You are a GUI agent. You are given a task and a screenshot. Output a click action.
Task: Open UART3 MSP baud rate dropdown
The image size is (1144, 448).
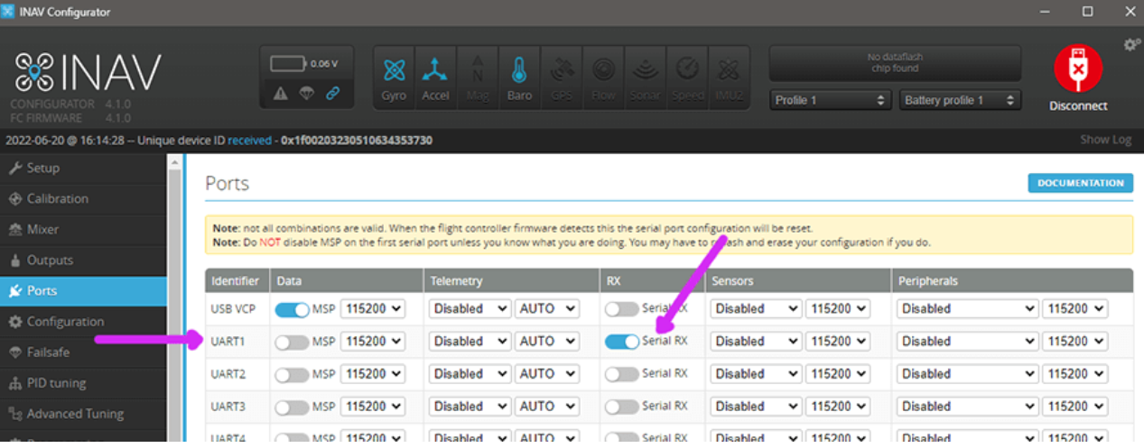[373, 406]
